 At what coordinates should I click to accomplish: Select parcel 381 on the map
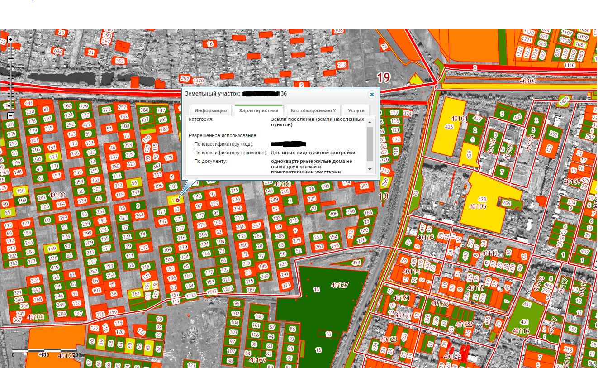[x=364, y=186]
